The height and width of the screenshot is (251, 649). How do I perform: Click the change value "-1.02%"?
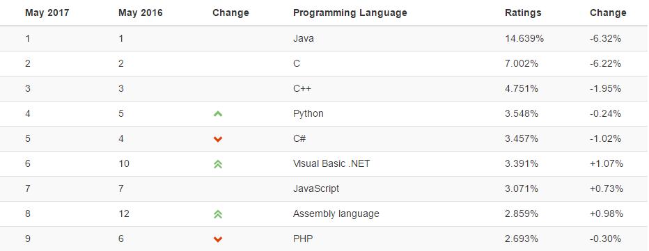click(606, 138)
